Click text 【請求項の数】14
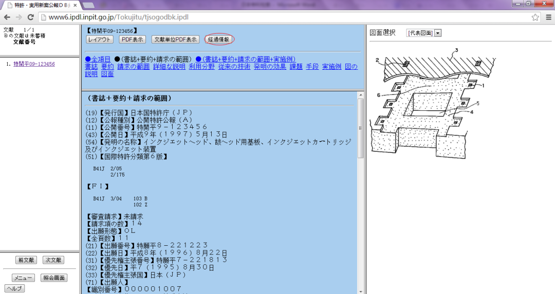 tap(114, 224)
